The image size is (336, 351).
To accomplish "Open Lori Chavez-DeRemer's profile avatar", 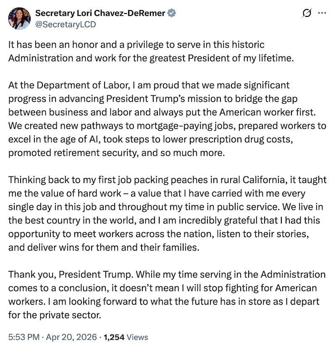I will click(x=19, y=18).
